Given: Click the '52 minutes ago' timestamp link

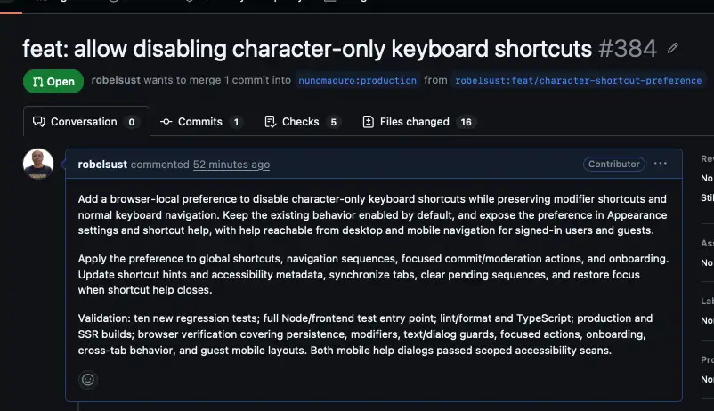Looking at the screenshot, I should (x=231, y=165).
